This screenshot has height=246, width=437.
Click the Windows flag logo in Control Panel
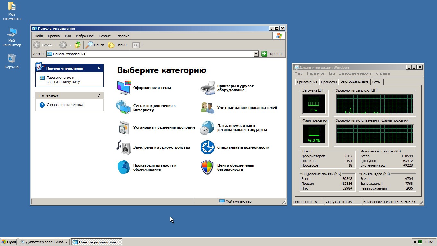[x=279, y=36]
